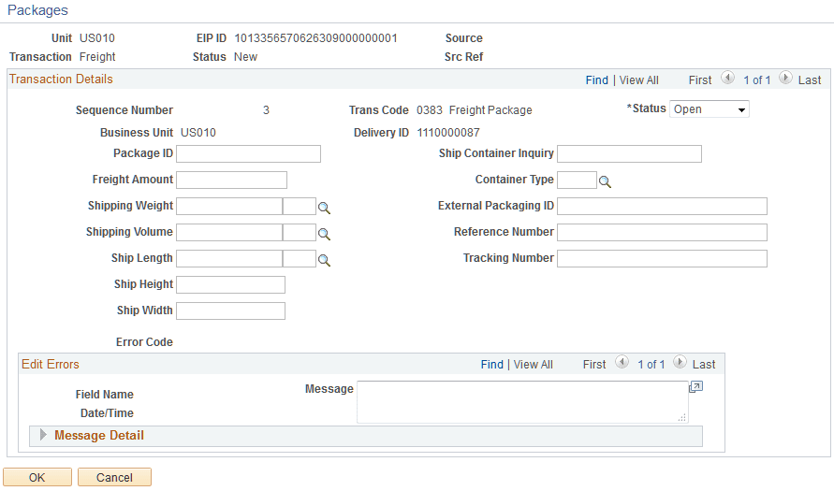Click the Src Ref label
The image size is (834, 491).
coord(464,57)
